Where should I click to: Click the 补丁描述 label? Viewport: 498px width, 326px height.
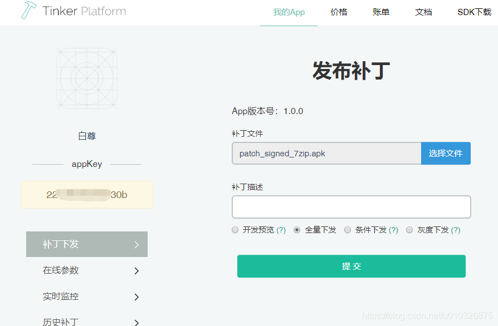point(247,187)
